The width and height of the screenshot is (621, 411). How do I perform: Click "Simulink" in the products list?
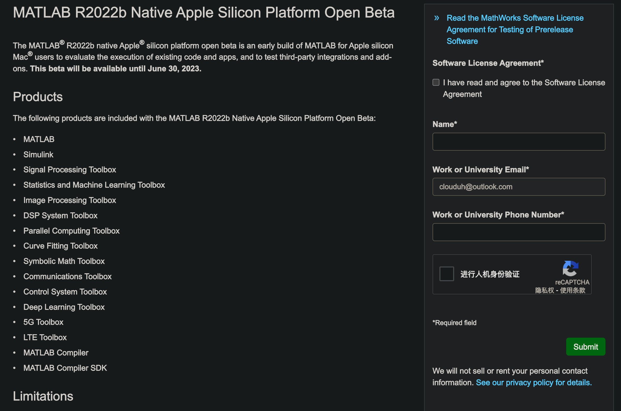point(38,155)
